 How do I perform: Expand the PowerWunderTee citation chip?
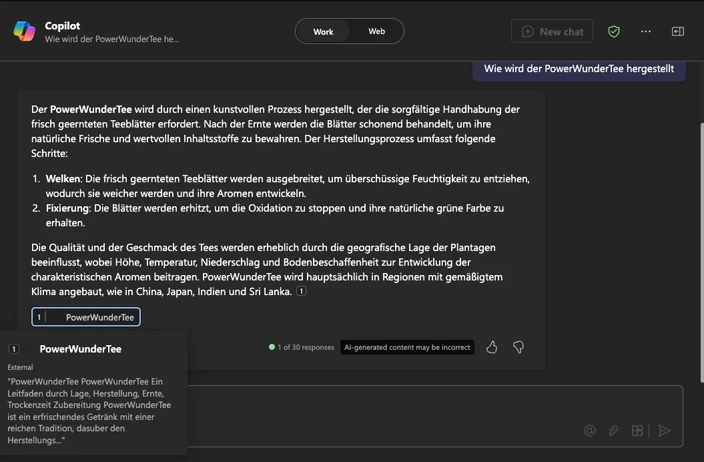pos(85,316)
